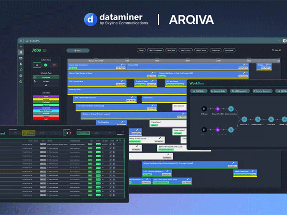Open the calendar view in the sidebar

pyautogui.click(x=21, y=58)
